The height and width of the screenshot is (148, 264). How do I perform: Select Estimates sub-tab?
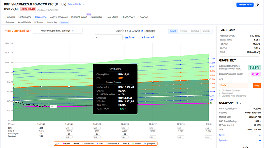pyautogui.click(x=10, y=22)
